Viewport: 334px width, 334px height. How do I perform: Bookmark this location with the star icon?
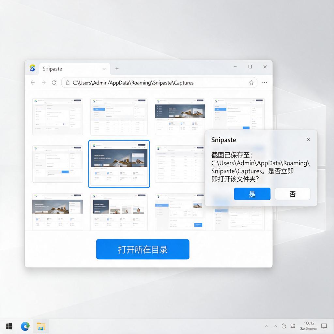coord(251,83)
